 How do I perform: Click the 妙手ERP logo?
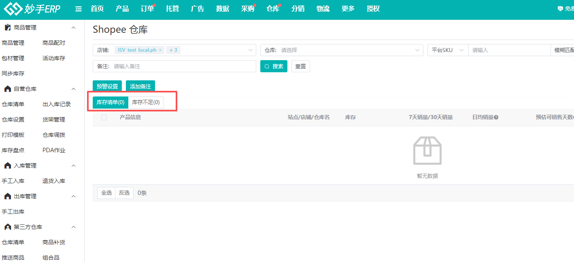(x=32, y=8)
